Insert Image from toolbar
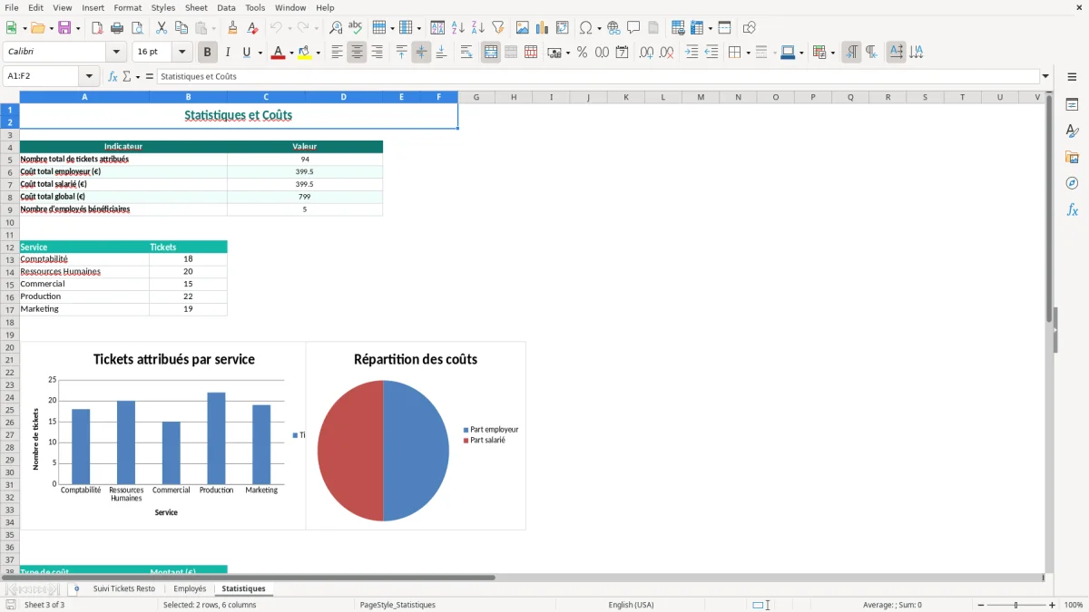This screenshot has width=1089, height=612. pyautogui.click(x=523, y=28)
